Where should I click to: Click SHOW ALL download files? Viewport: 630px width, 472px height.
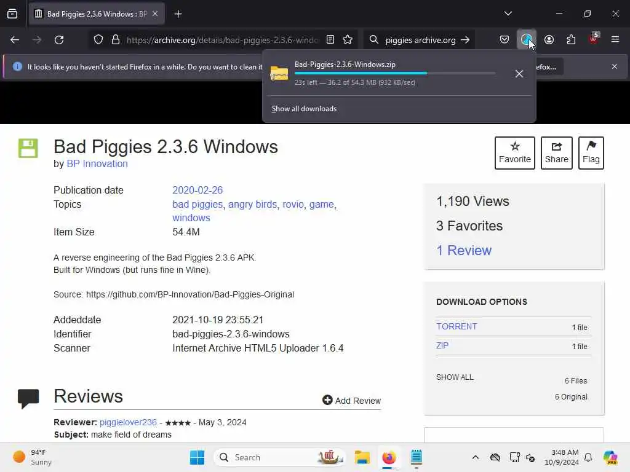point(455,377)
